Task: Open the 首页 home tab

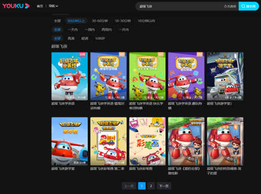Action: pyautogui.click(x=40, y=6)
